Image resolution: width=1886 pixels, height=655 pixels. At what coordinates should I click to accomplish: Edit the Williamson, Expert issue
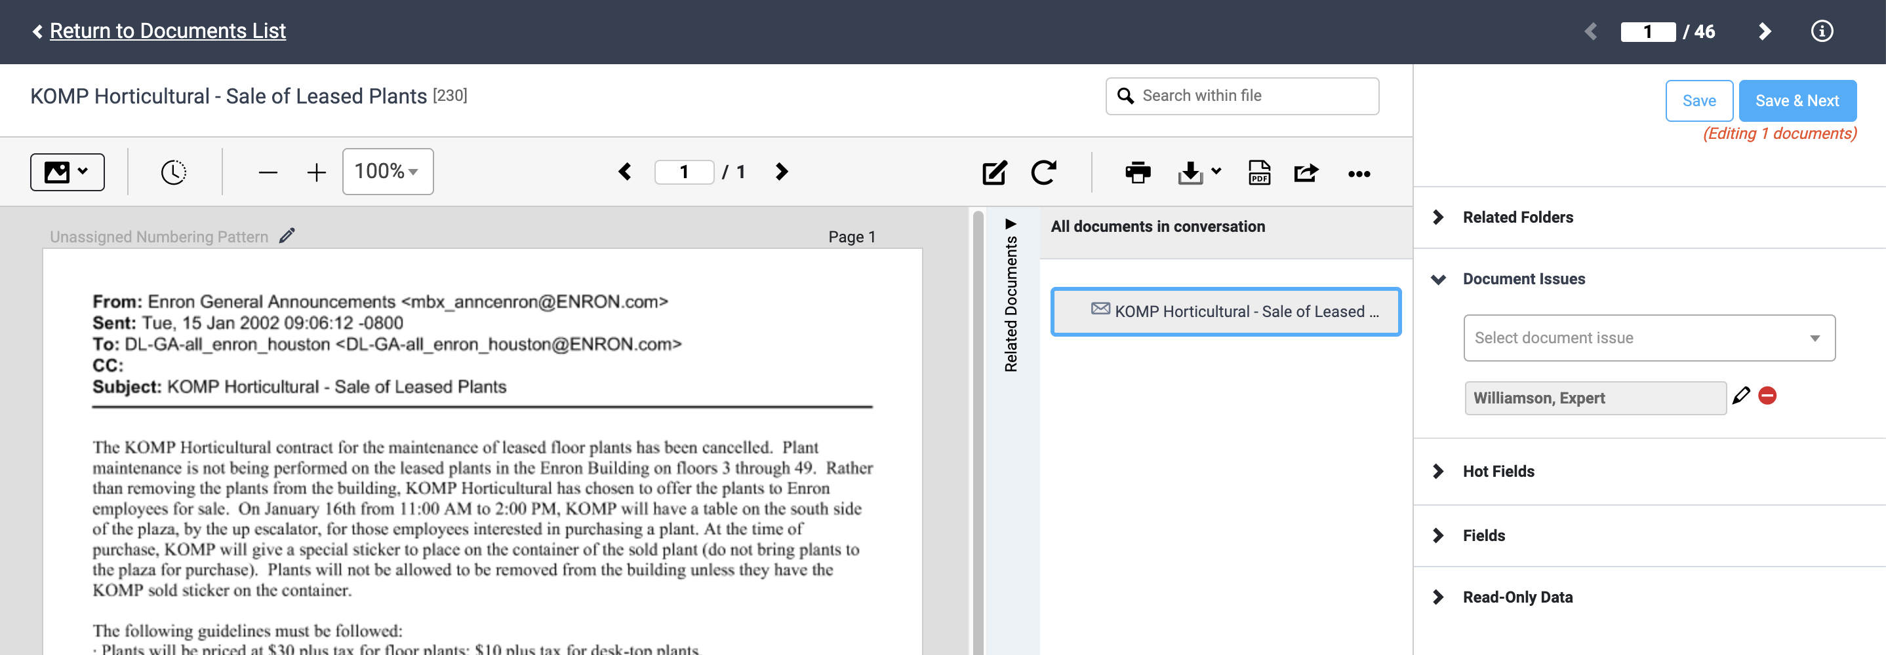pos(1741,396)
